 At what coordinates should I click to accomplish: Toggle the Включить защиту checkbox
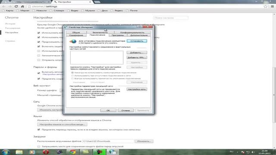click(39, 46)
